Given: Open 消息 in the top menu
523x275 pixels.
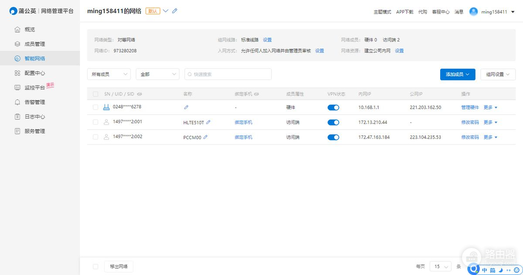Looking at the screenshot, I should pos(458,12).
